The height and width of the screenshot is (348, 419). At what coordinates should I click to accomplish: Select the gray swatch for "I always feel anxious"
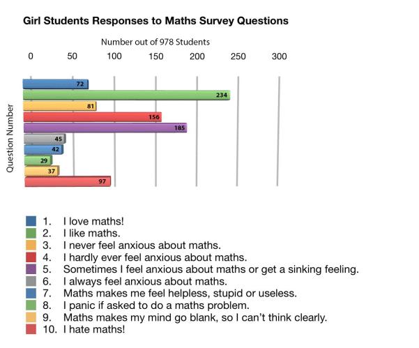pyautogui.click(x=30, y=280)
